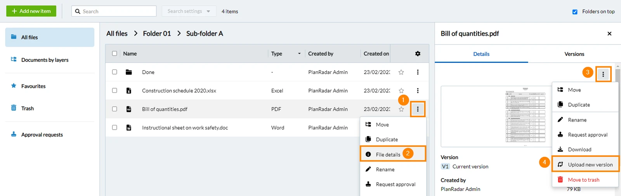Open three-dot menu for Construction schedule 2020.xlsx
Screen dimensions: 621x196
coord(418,90)
